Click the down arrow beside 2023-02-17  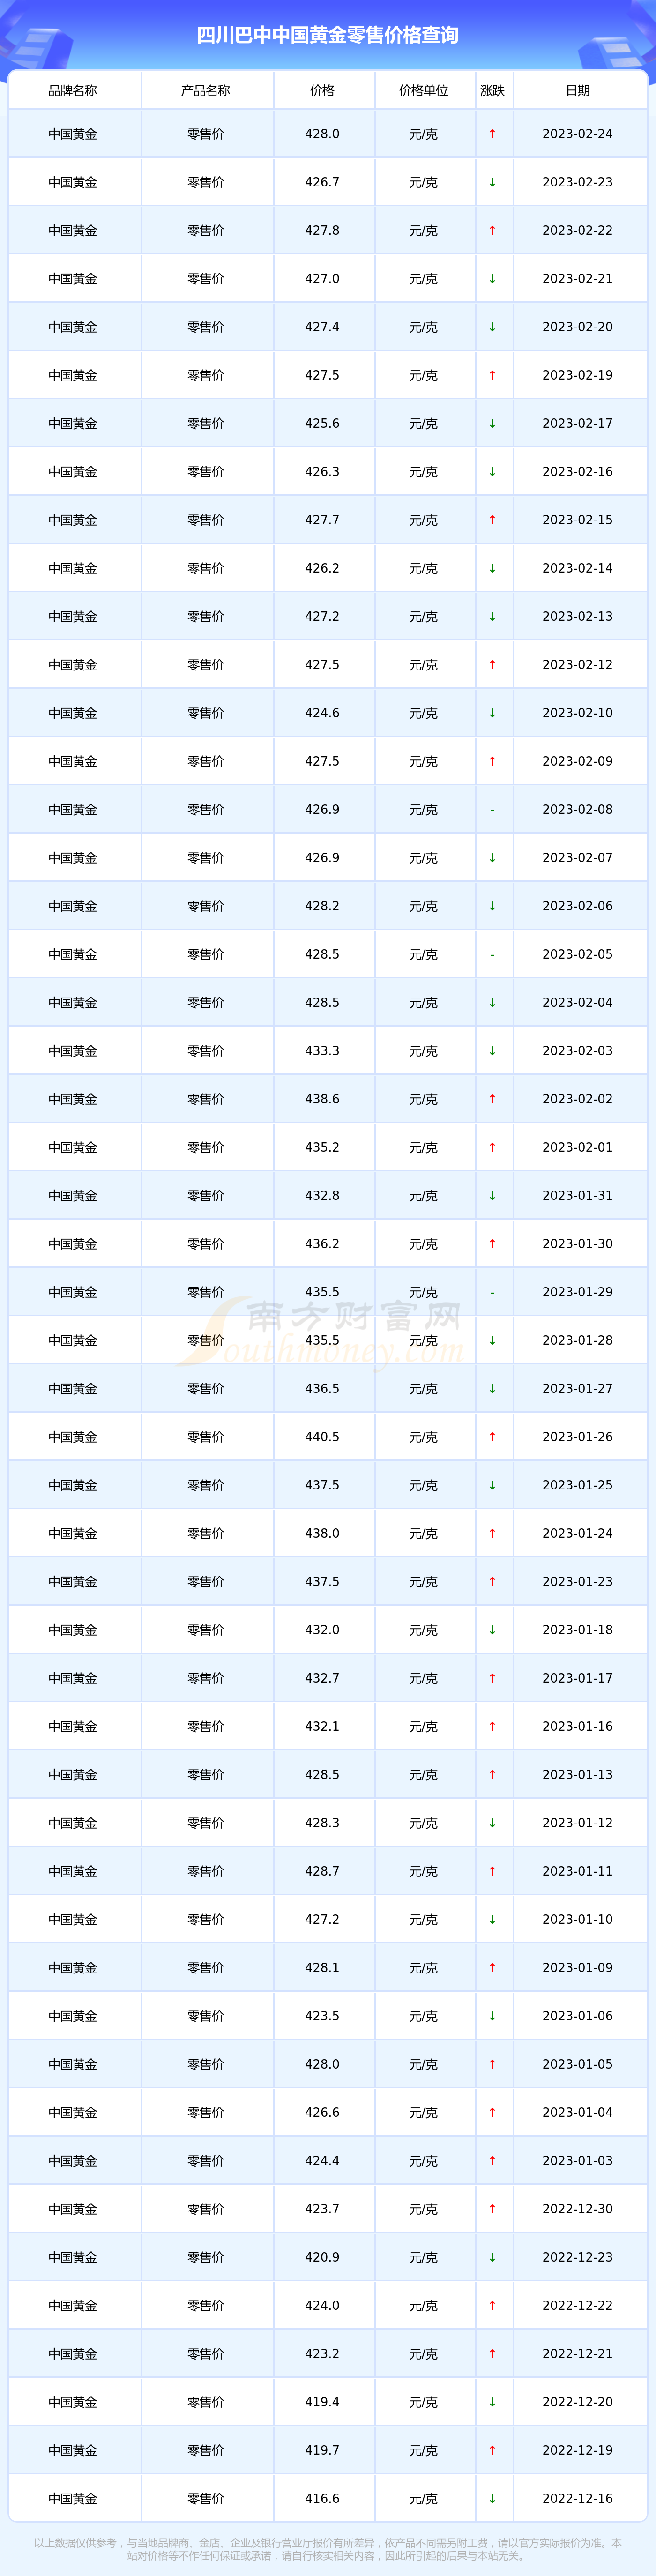(492, 424)
